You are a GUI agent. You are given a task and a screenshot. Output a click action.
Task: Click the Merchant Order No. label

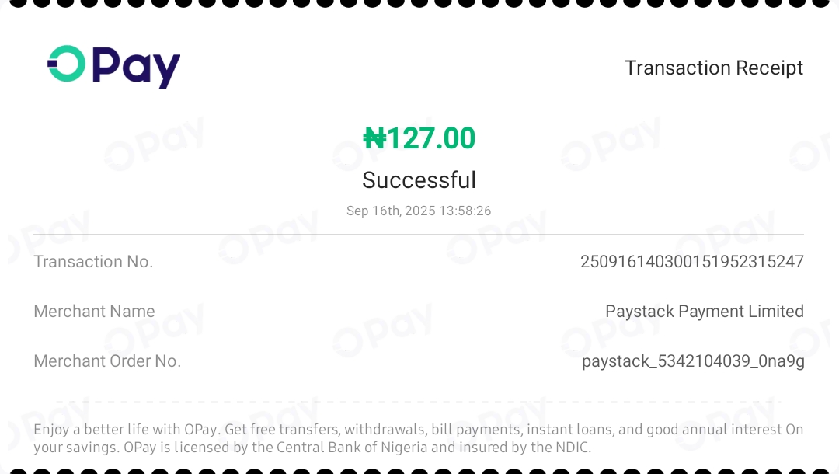[x=107, y=361]
